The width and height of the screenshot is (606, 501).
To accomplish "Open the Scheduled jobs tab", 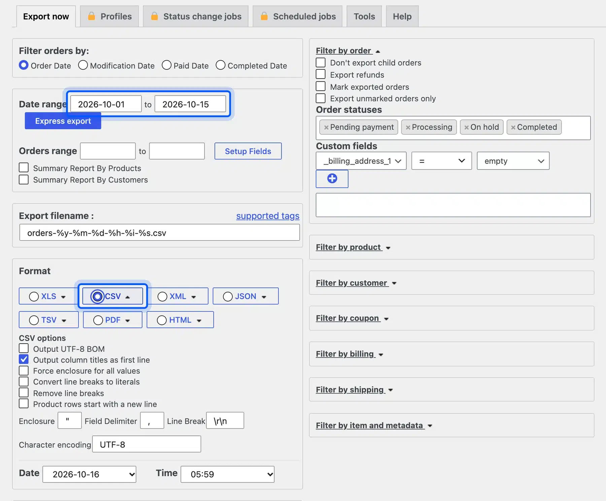I will (298, 16).
